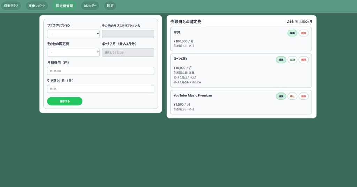357x187 pixels.
Task: Click the ボーナス月: 6月・12月 line
Action: 185,78
